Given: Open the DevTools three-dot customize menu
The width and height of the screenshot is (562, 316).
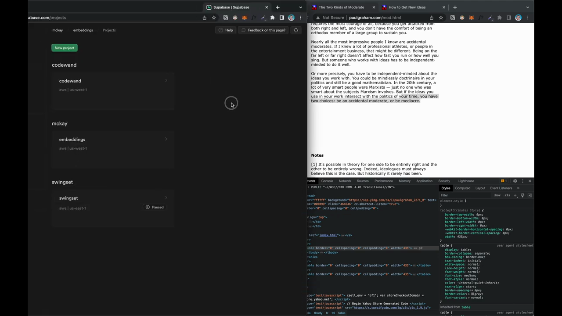Looking at the screenshot, I should 522,181.
